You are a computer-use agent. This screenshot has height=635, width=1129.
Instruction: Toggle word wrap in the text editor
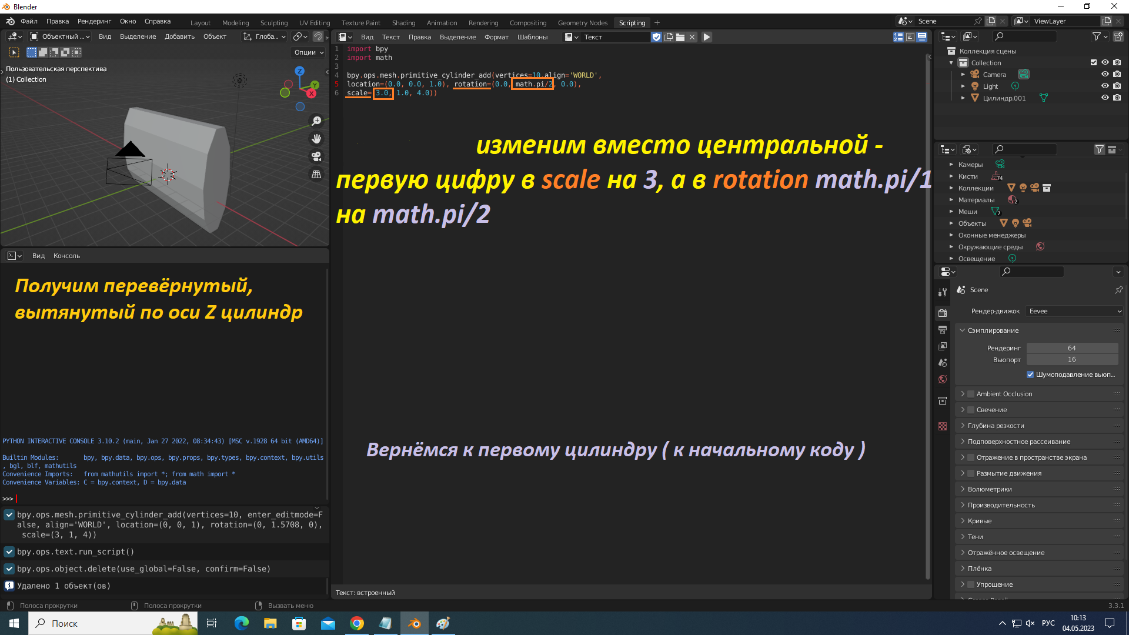coord(910,37)
